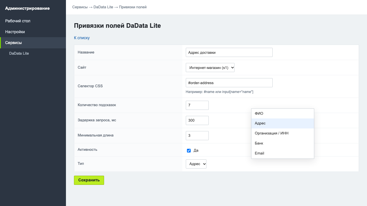Select DaData Lite in the sidebar
Viewport: 367px width, 206px height.
click(x=33, y=54)
